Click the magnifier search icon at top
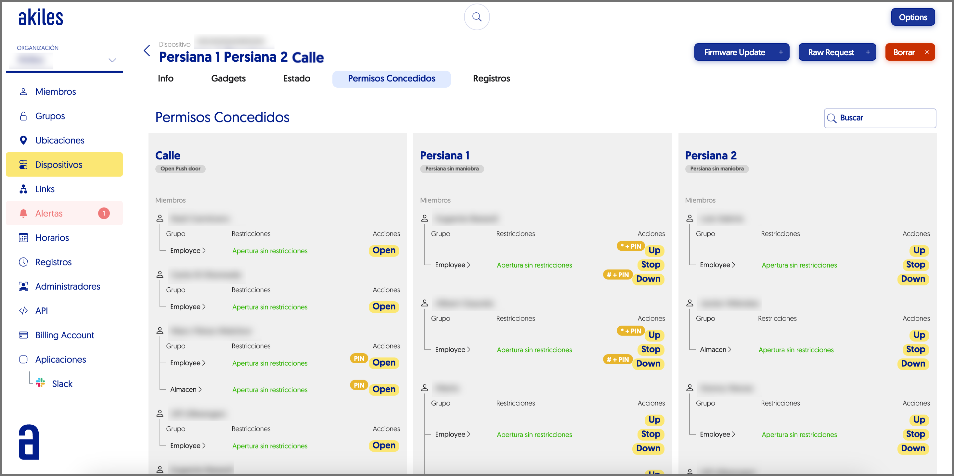Viewport: 954px width, 476px height. coord(477,17)
